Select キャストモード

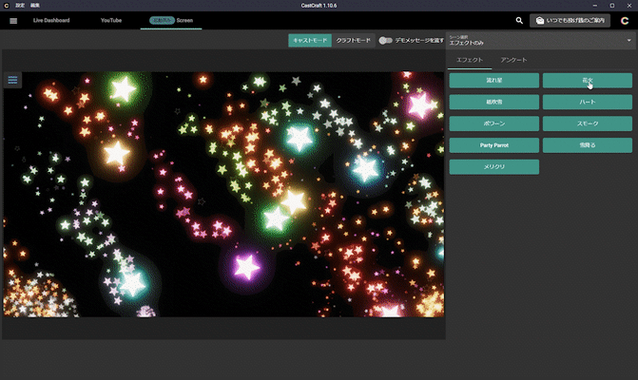[x=310, y=40]
